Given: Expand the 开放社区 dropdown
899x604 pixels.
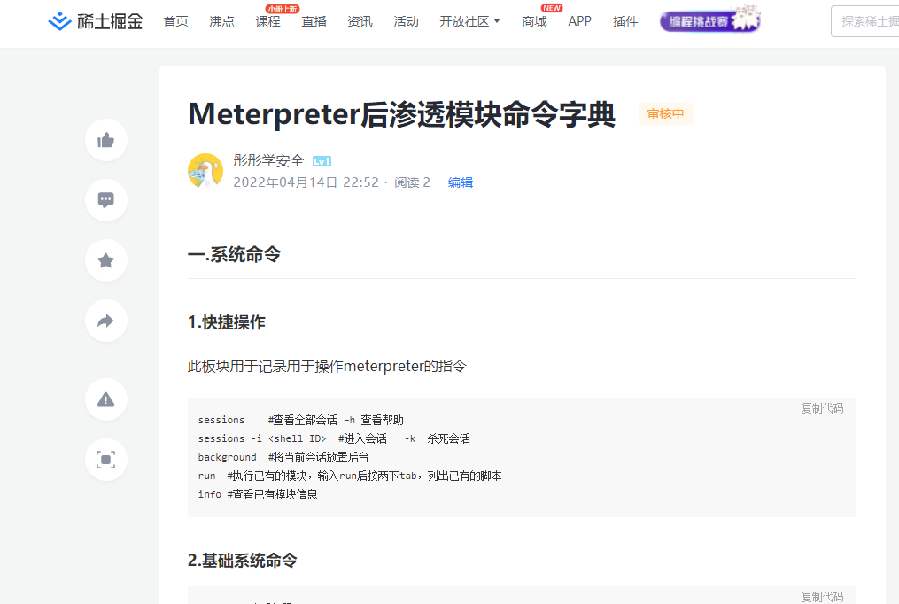Looking at the screenshot, I should [x=470, y=22].
